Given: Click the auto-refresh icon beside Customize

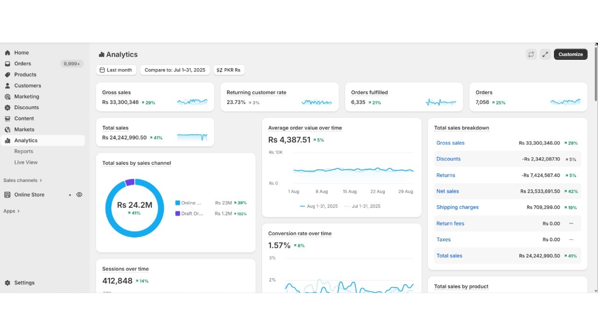Looking at the screenshot, I should pyautogui.click(x=531, y=55).
